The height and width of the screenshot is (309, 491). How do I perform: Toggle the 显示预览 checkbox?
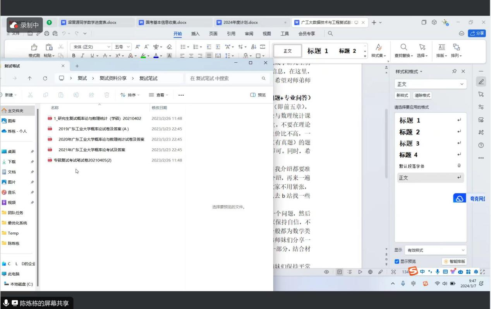point(397,261)
